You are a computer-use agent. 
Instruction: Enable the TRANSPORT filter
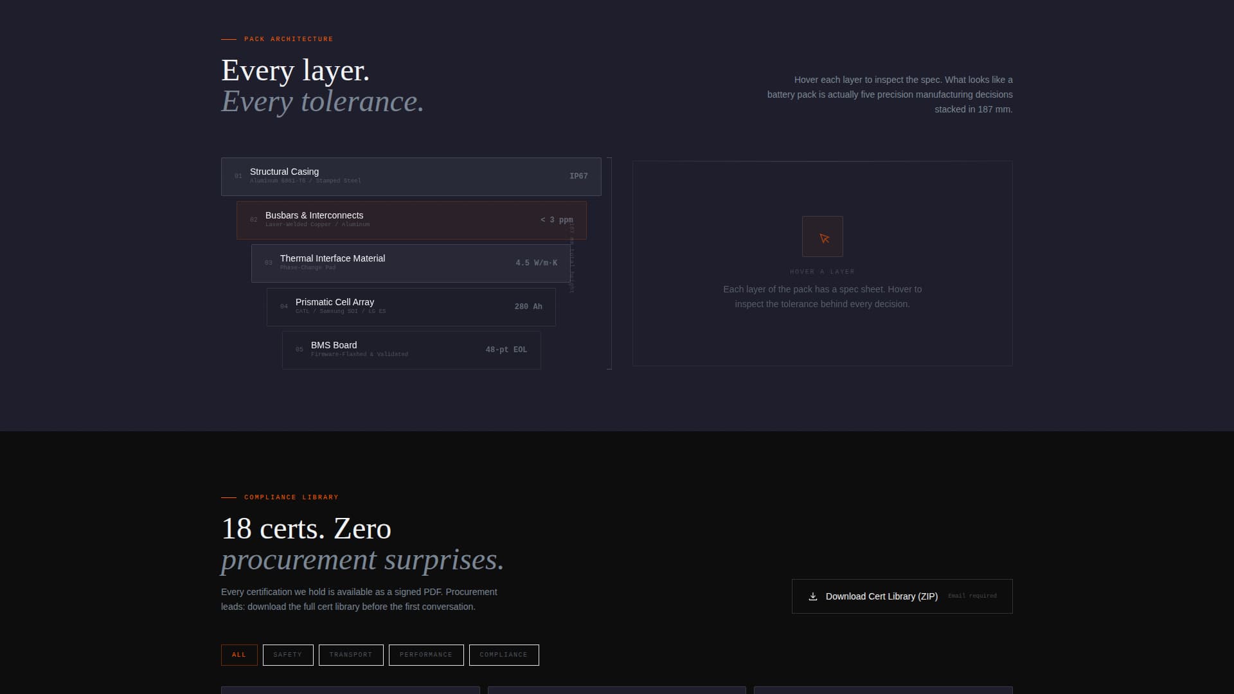[x=351, y=655]
